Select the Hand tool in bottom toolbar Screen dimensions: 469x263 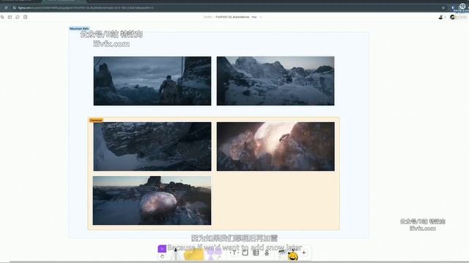[162, 256]
